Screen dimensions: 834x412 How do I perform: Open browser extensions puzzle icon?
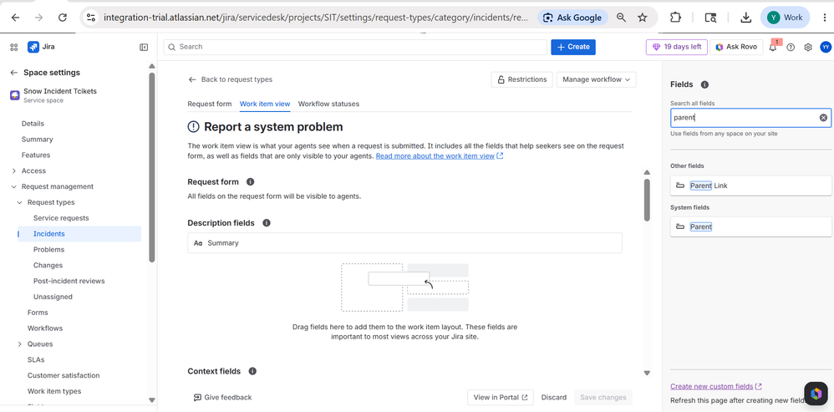click(675, 18)
